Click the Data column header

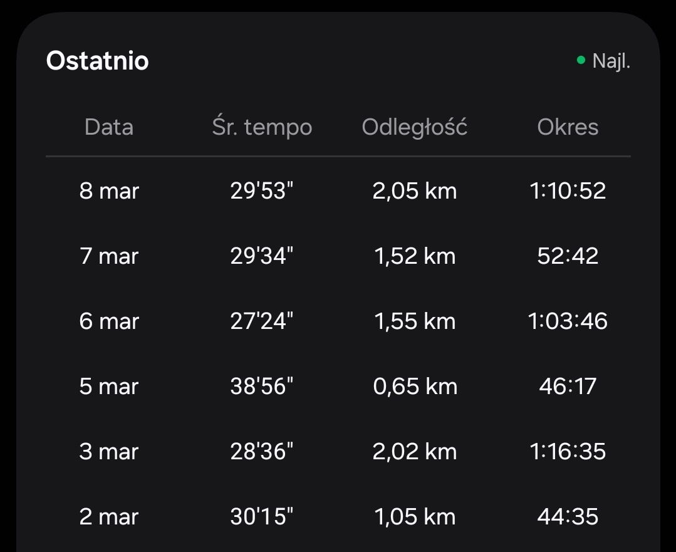coord(109,127)
